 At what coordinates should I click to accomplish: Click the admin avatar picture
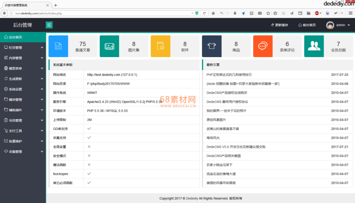(x=330, y=25)
